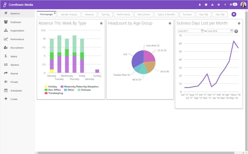Click the Holiday yellow legend swatch
The image size is (248, 154).
point(46,86)
